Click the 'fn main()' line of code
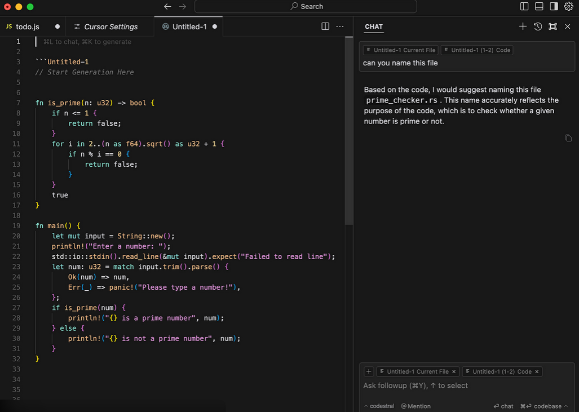 [x=58, y=225]
